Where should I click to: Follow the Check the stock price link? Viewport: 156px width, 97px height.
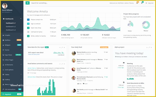point(34,54)
